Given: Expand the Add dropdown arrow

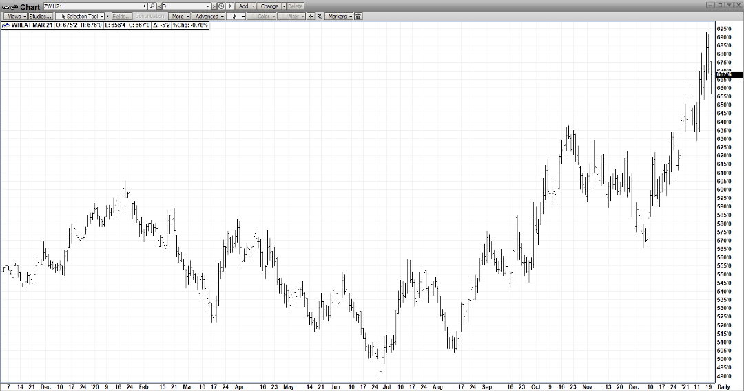Looking at the screenshot, I should (x=254, y=6).
